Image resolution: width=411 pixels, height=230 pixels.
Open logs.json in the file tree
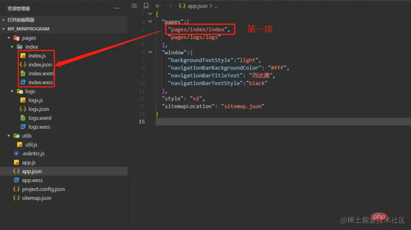pyautogui.click(x=39, y=109)
